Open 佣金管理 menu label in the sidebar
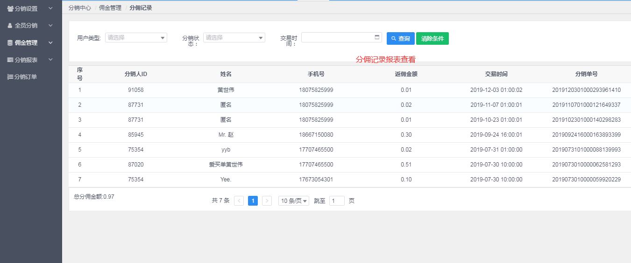Screen dimensions: 631x263 pyautogui.click(x=26, y=43)
